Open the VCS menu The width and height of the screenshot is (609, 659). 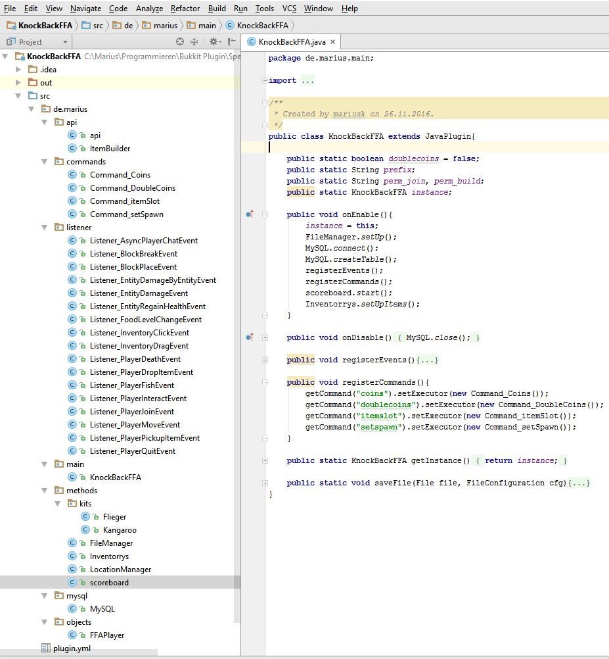coord(289,9)
